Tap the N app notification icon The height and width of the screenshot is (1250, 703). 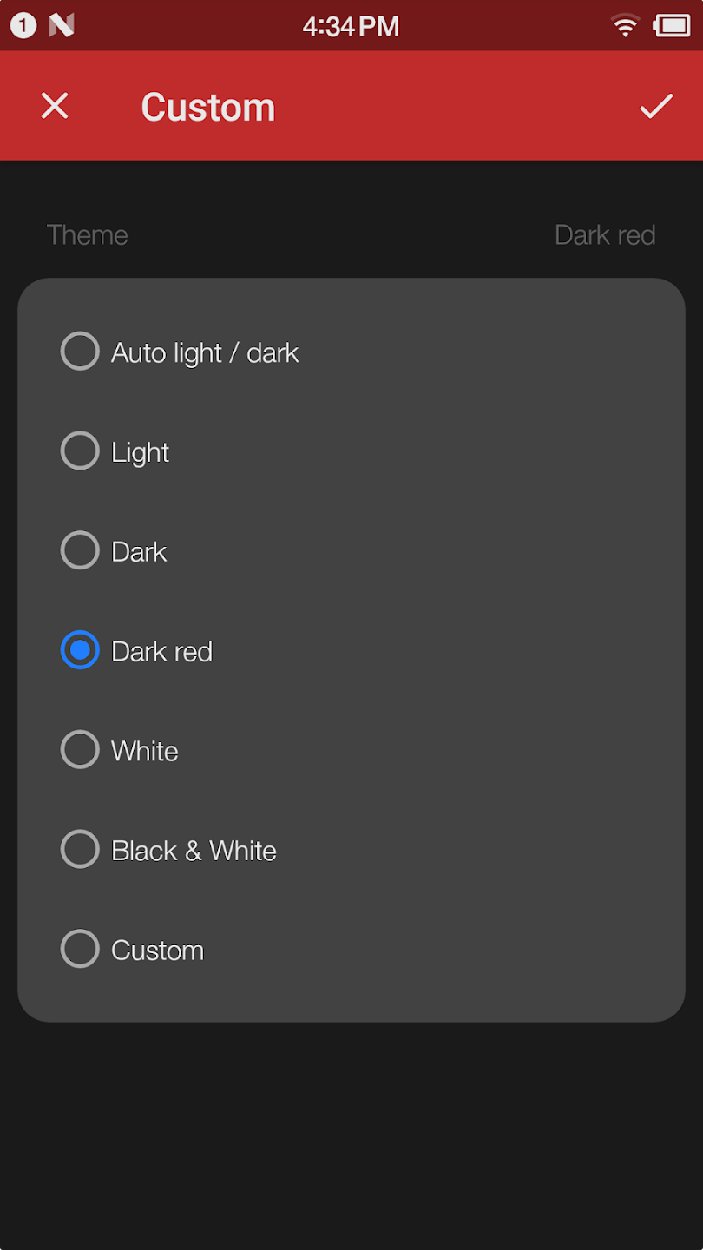62,26
